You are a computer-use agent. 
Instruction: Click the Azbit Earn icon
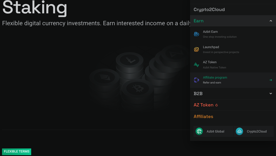196,34
